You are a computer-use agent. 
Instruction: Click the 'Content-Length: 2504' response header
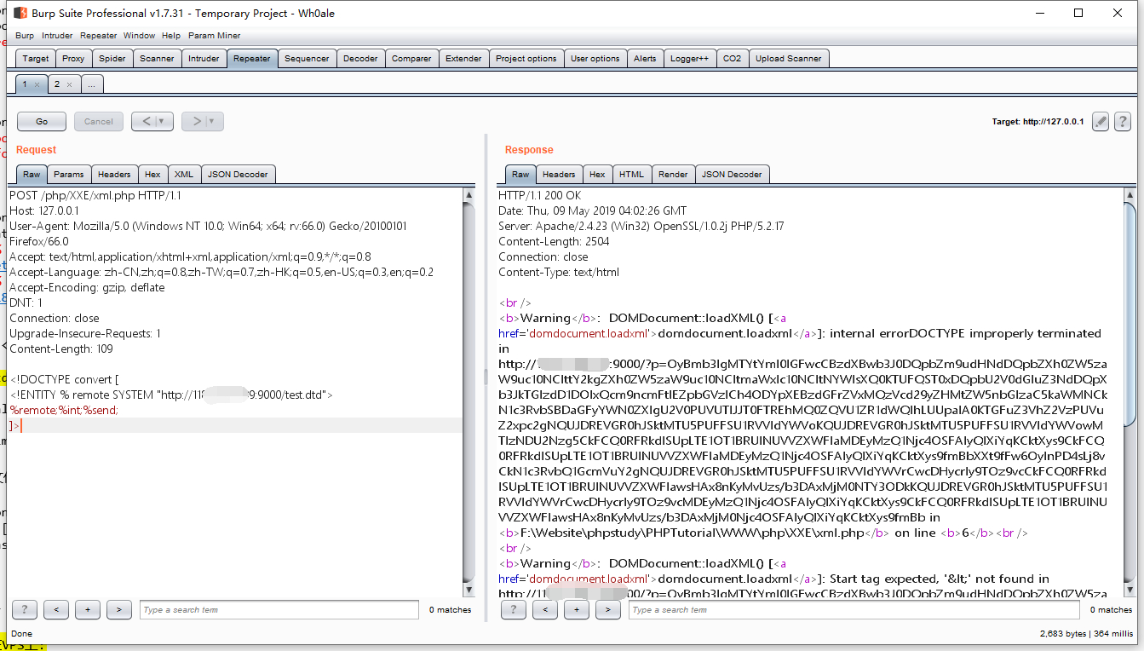554,241
